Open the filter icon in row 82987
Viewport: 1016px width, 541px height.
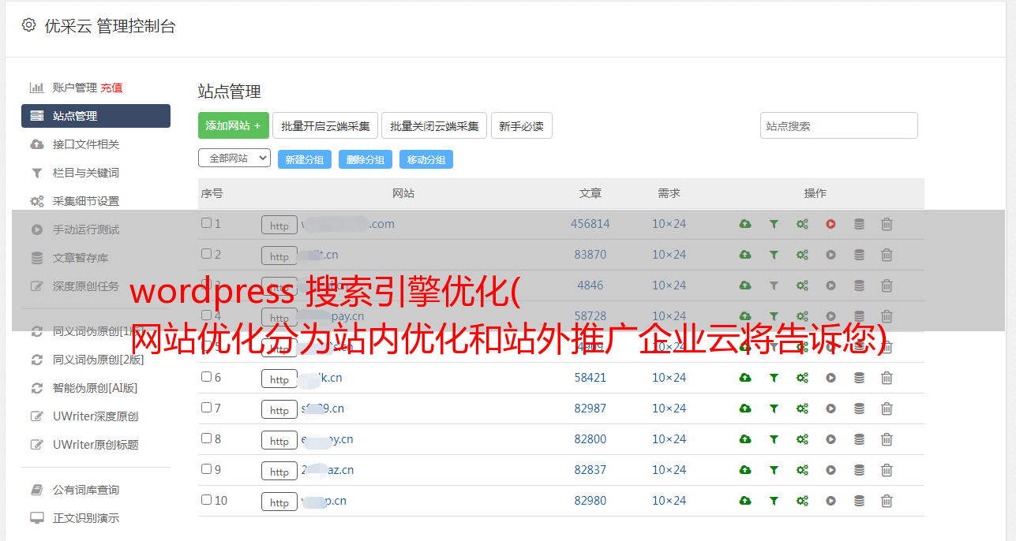(x=774, y=409)
